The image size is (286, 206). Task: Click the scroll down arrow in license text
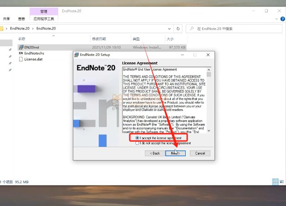(x=209, y=131)
